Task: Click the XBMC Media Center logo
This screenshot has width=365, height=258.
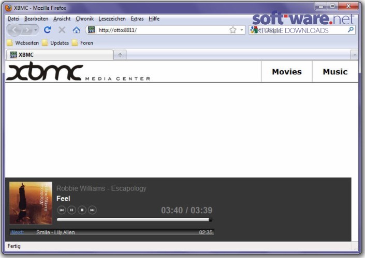Action: click(x=78, y=71)
